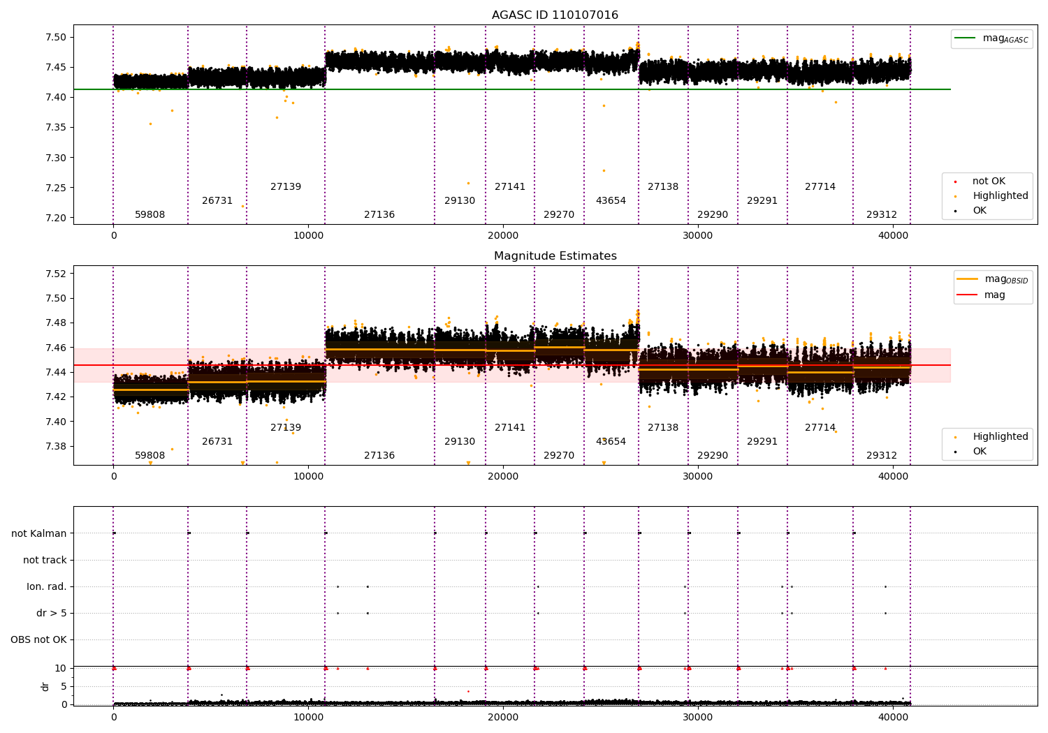
Task: Click the 7.30 y-axis tick label
Action: (x=55, y=158)
